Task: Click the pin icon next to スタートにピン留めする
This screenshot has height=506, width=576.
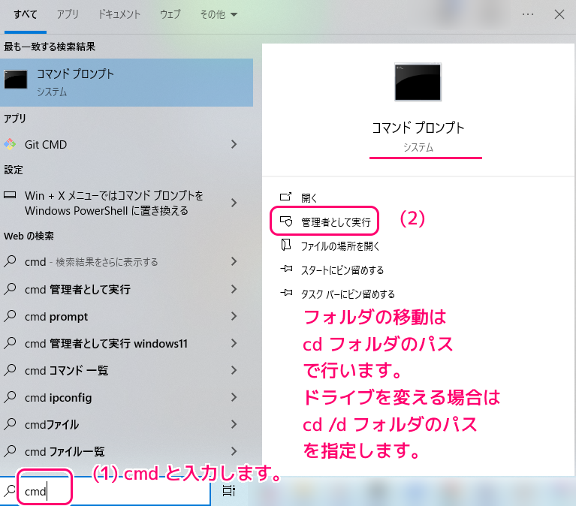Action: pyautogui.click(x=285, y=270)
